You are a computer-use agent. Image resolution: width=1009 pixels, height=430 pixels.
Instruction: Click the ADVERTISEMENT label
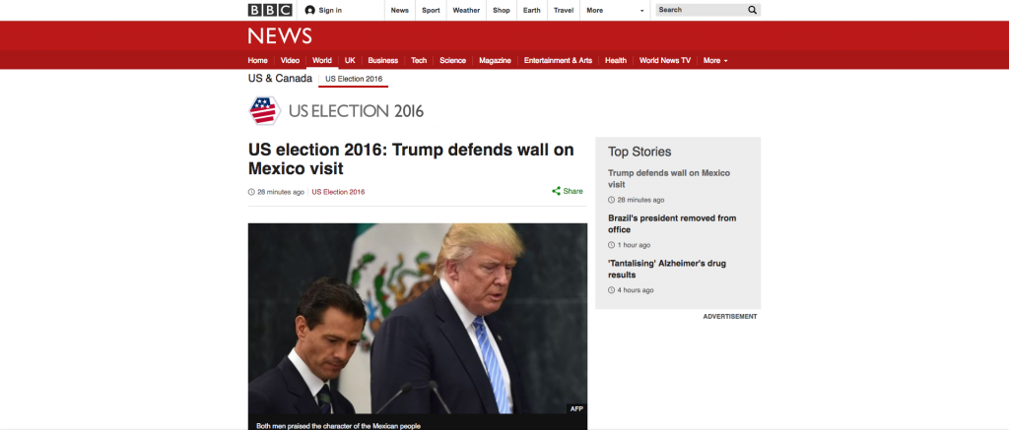click(x=730, y=317)
